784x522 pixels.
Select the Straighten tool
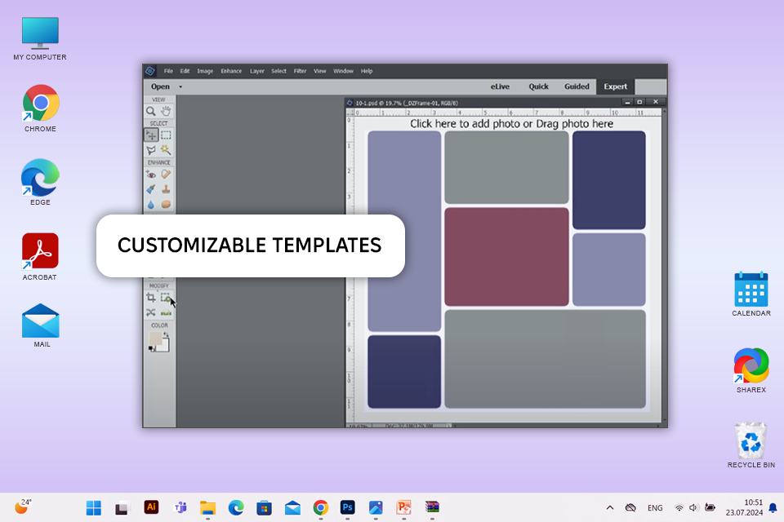(166, 312)
